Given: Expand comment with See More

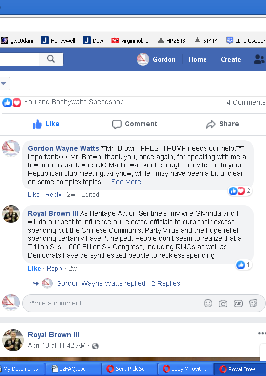Looking at the screenshot, I should tap(126, 182).
